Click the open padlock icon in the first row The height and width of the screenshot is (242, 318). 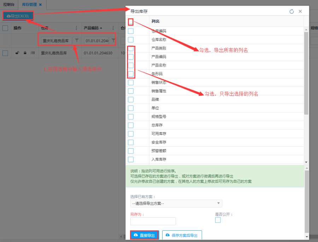17,53
